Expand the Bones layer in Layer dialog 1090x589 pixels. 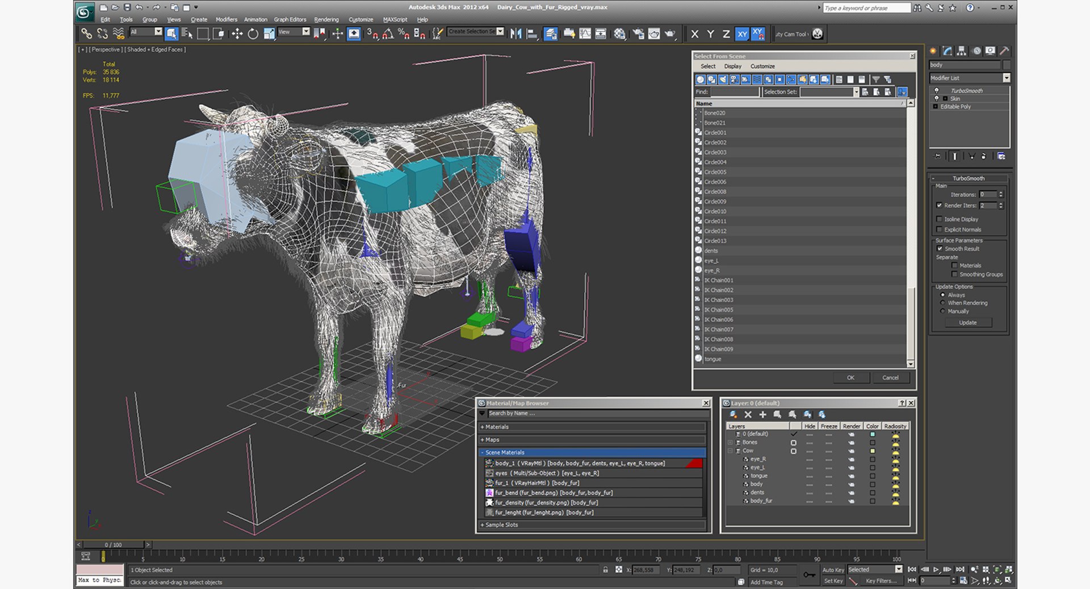[731, 442]
